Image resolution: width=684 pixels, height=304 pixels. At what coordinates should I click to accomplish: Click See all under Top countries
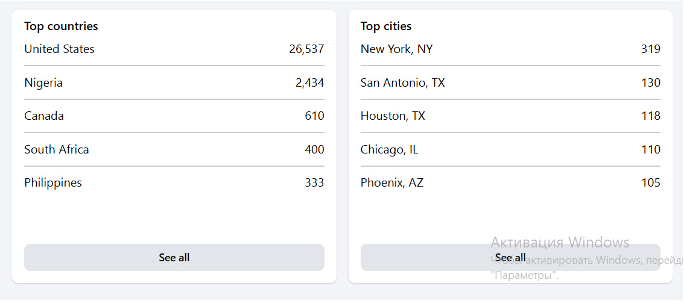(174, 258)
